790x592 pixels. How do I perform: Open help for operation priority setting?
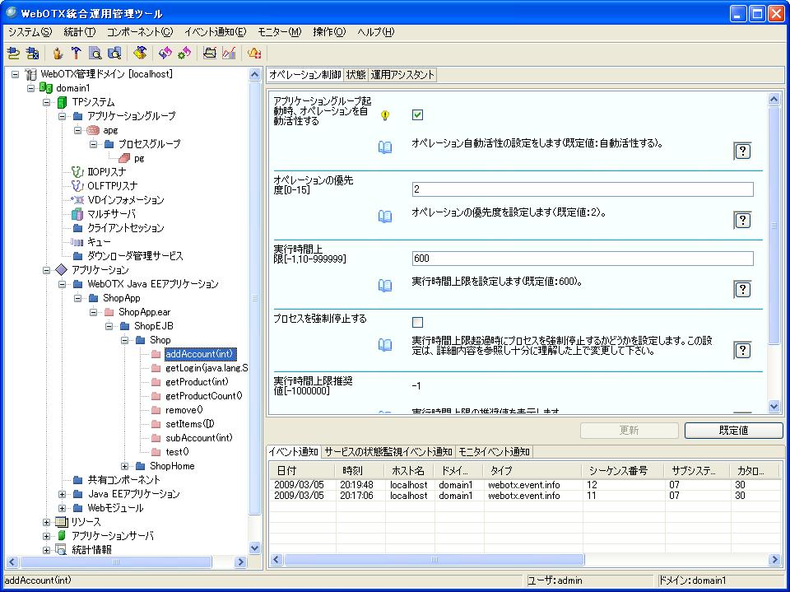[x=742, y=220]
